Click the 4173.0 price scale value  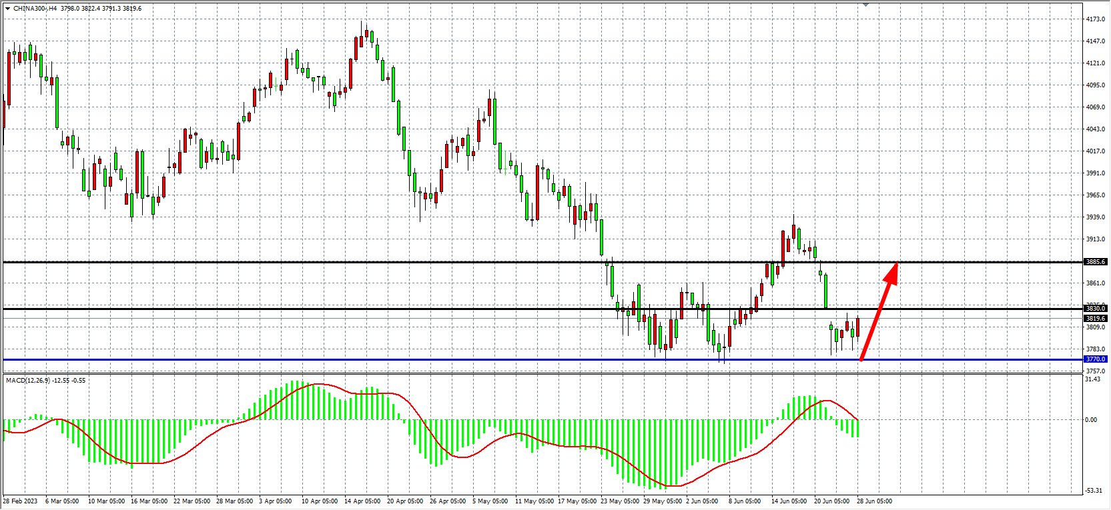pos(1095,19)
